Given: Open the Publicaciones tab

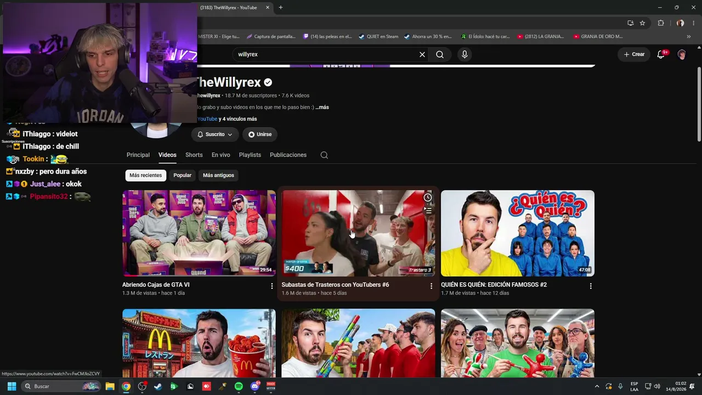Looking at the screenshot, I should [x=288, y=155].
